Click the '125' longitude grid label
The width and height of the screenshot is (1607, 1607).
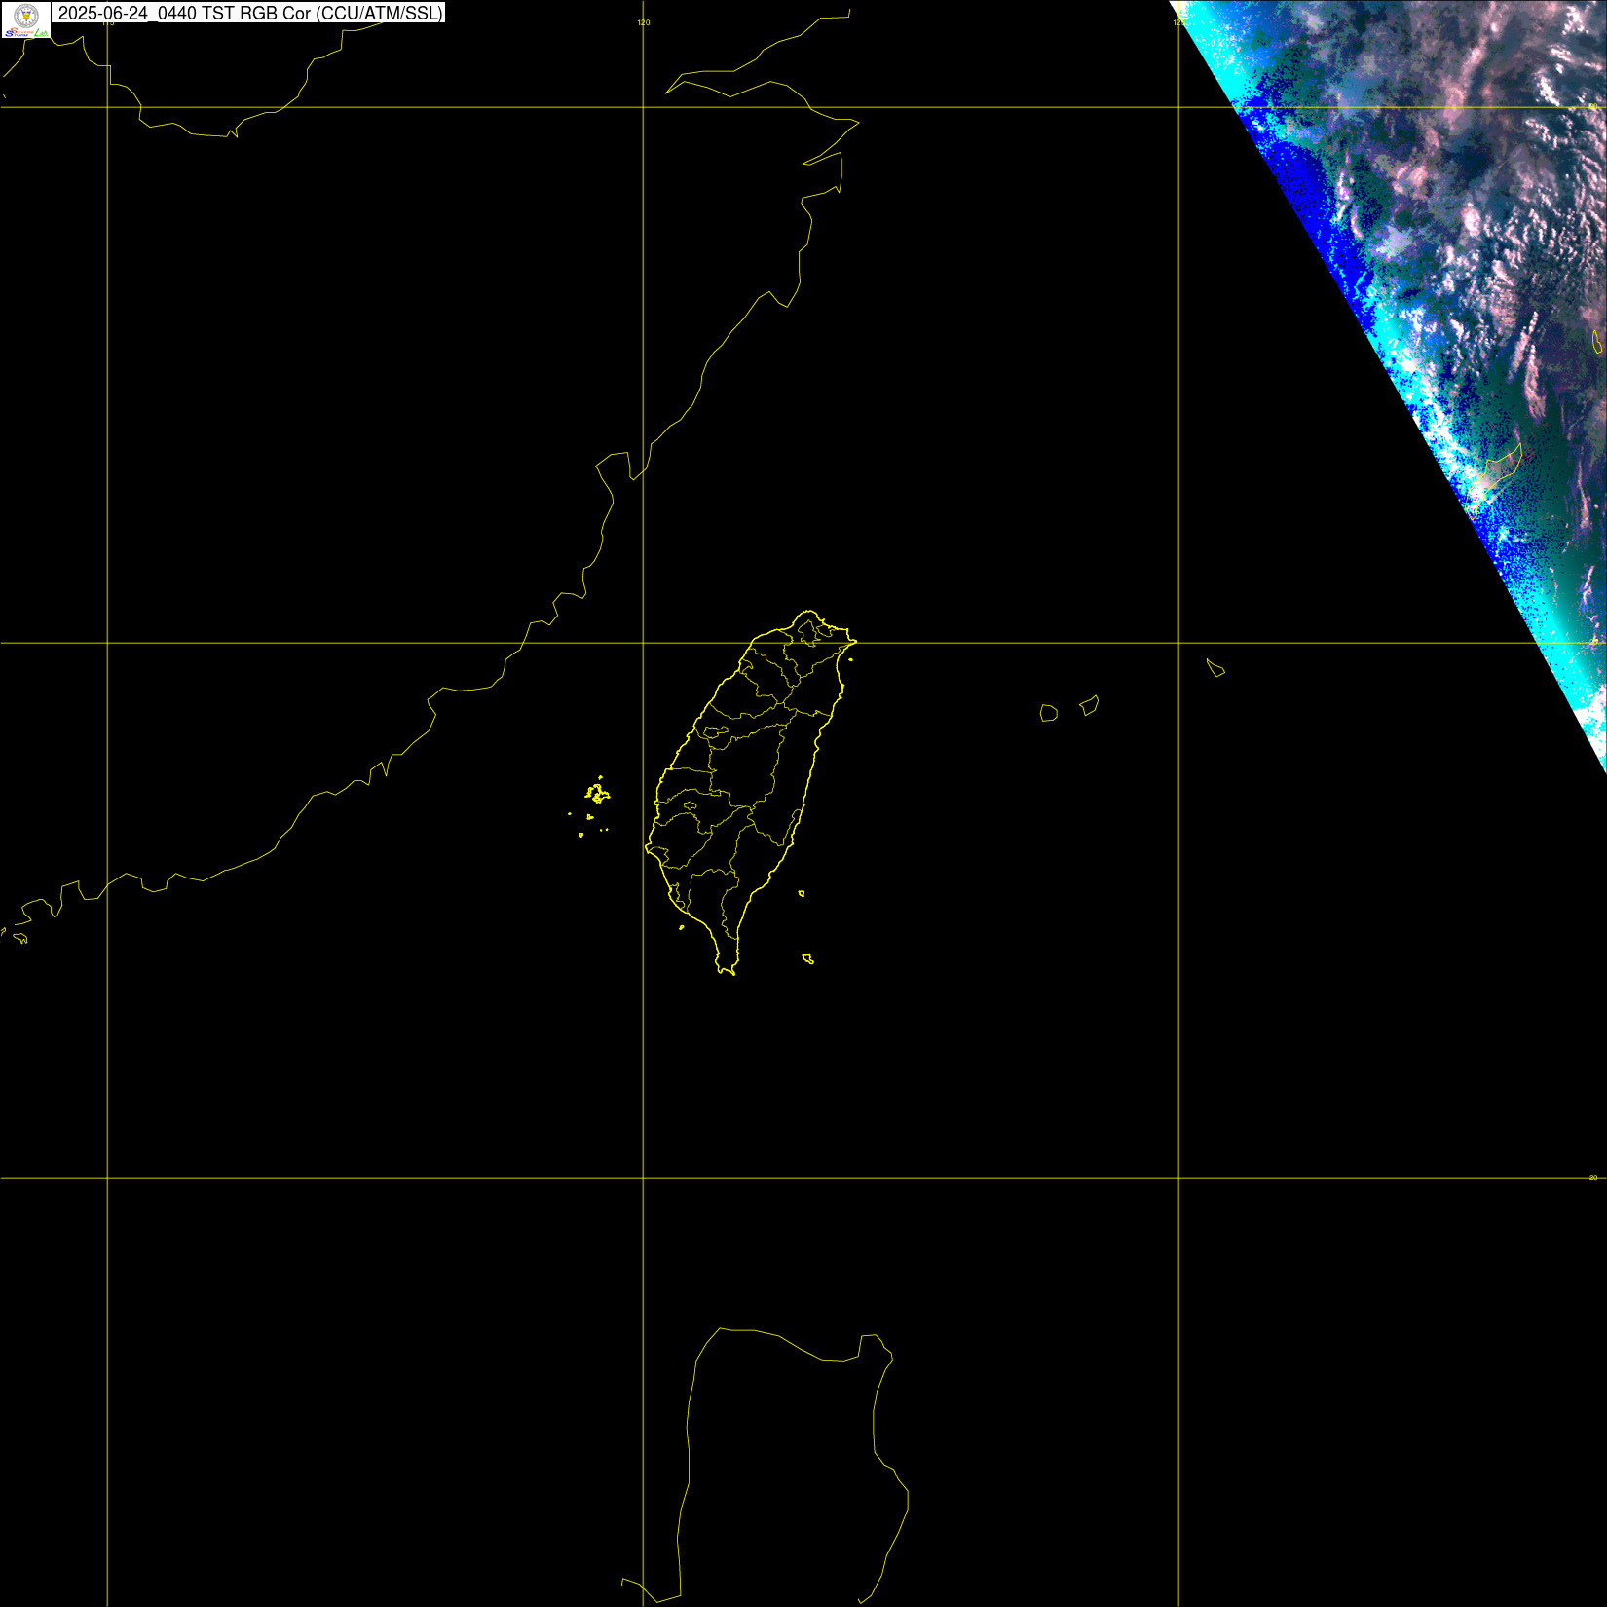pyautogui.click(x=1179, y=22)
